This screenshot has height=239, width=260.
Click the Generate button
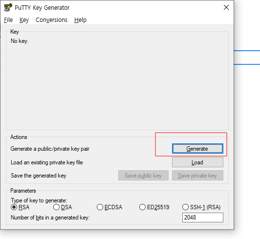(197, 148)
